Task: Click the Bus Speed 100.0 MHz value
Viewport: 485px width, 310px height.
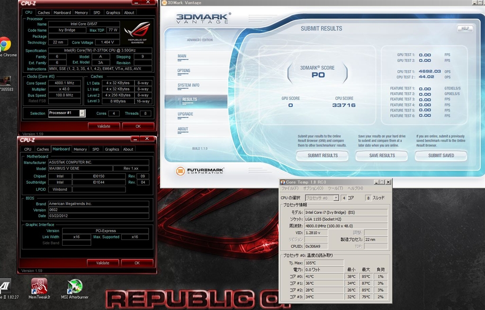Action: coord(64,95)
